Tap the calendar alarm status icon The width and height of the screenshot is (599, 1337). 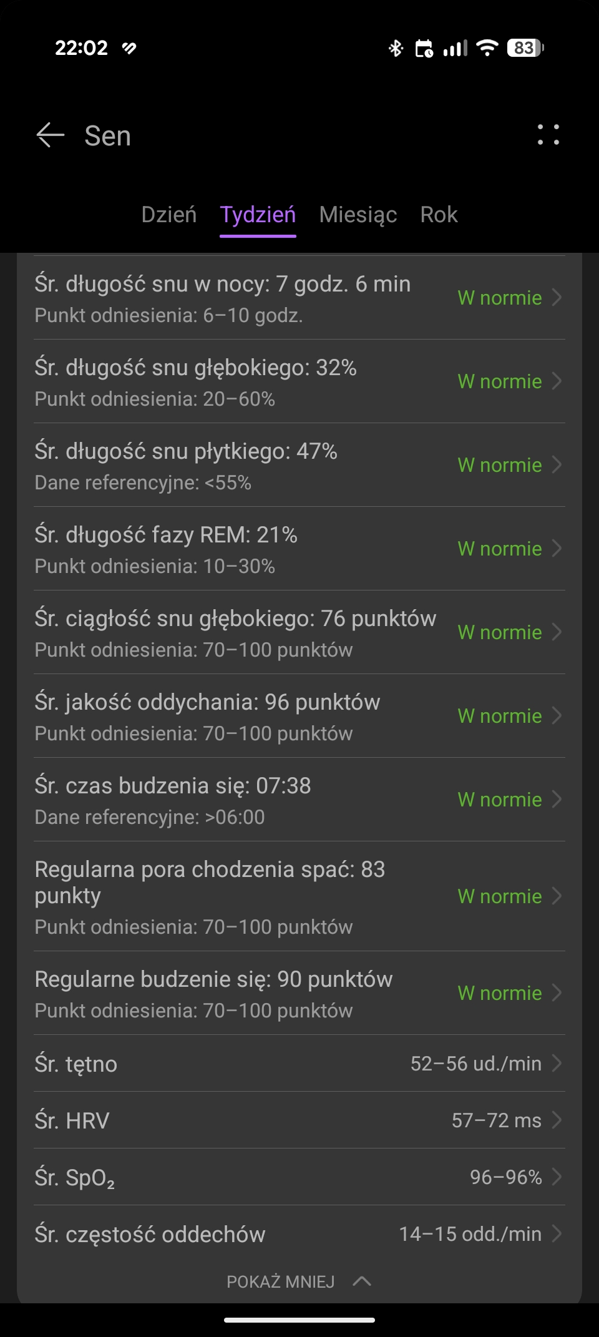(x=424, y=48)
